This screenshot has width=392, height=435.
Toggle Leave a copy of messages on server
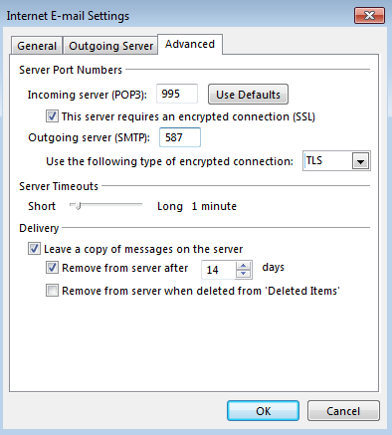click(34, 249)
